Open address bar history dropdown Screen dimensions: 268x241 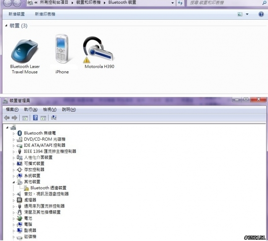coord(173,3)
